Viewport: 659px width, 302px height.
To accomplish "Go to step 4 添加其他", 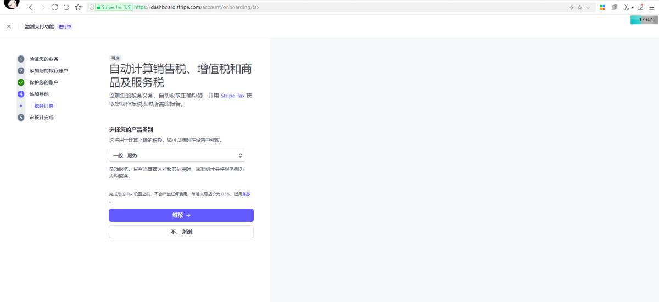I will (x=39, y=94).
